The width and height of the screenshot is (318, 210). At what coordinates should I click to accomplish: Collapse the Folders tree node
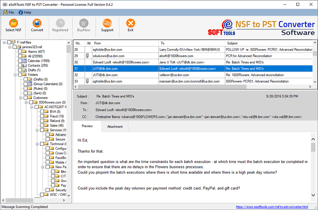point(15,75)
